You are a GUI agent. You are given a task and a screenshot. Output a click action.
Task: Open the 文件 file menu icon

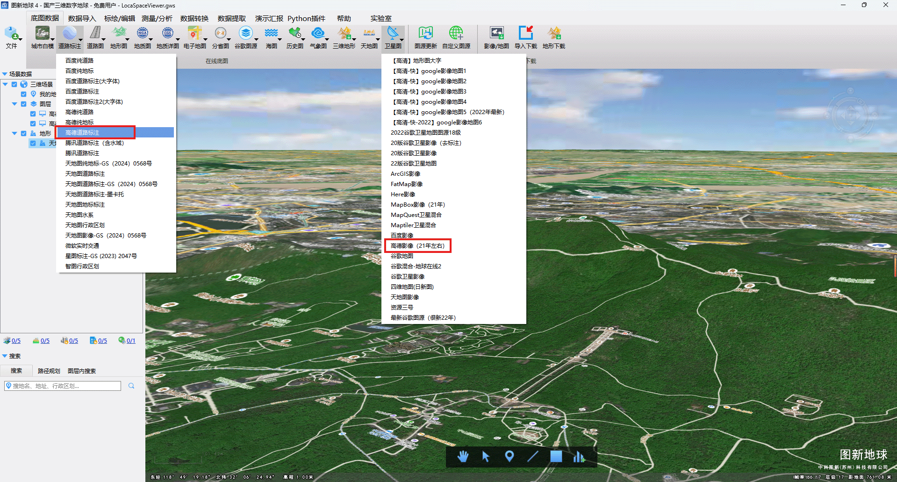11,33
